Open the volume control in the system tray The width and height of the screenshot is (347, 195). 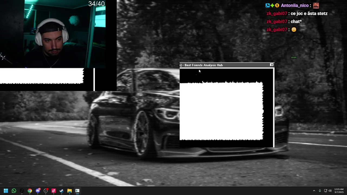330,191
